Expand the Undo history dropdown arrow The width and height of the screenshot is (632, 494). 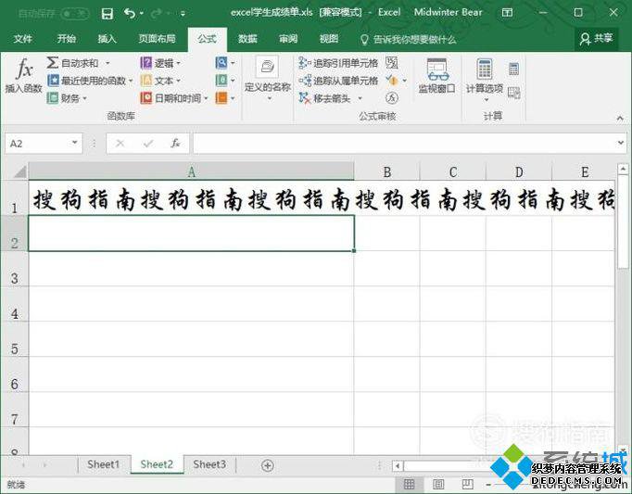pyautogui.click(x=142, y=14)
